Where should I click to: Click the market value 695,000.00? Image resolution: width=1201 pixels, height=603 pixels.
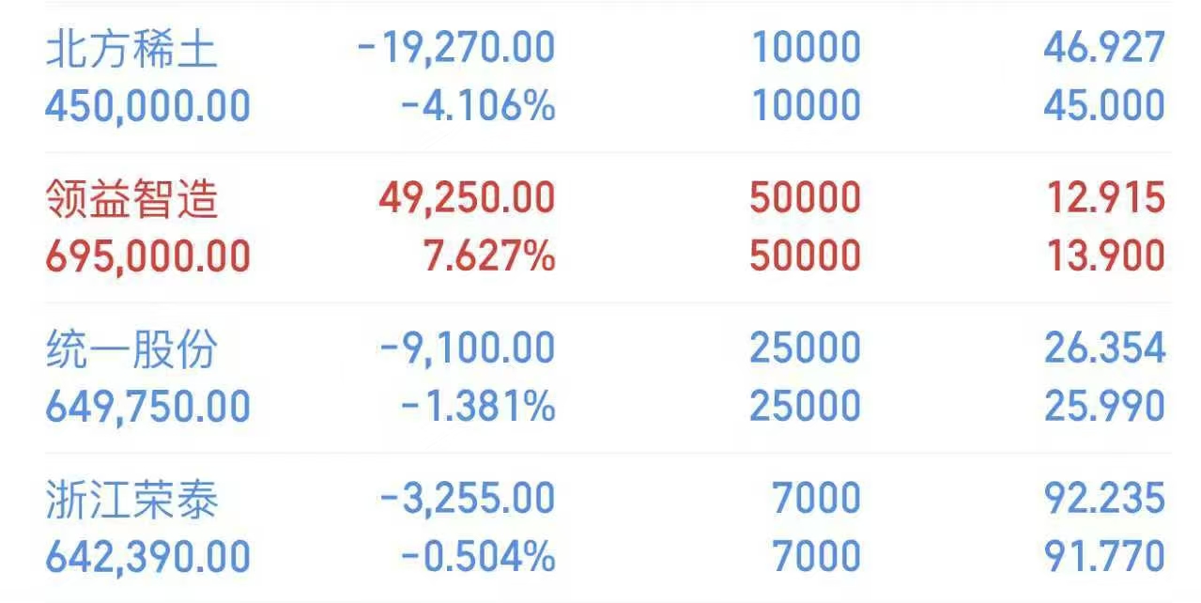[147, 256]
